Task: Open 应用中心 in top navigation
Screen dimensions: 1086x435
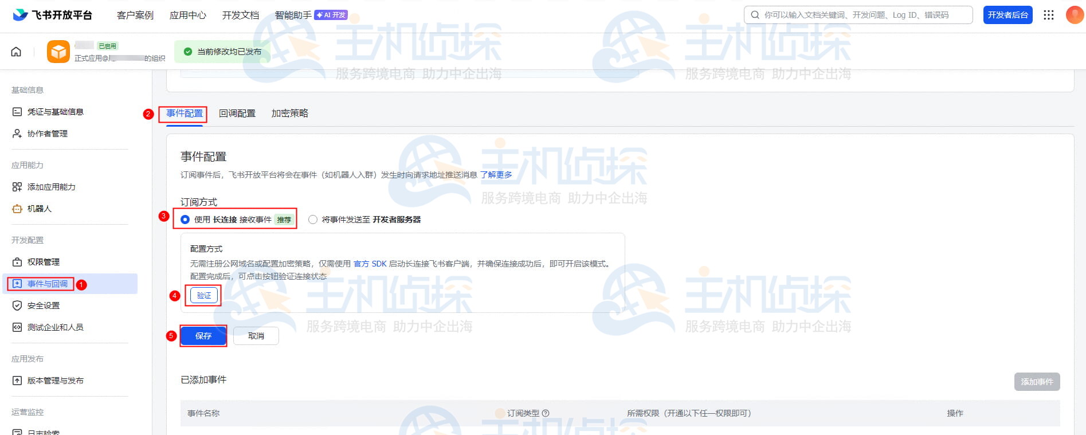Action: (188, 15)
